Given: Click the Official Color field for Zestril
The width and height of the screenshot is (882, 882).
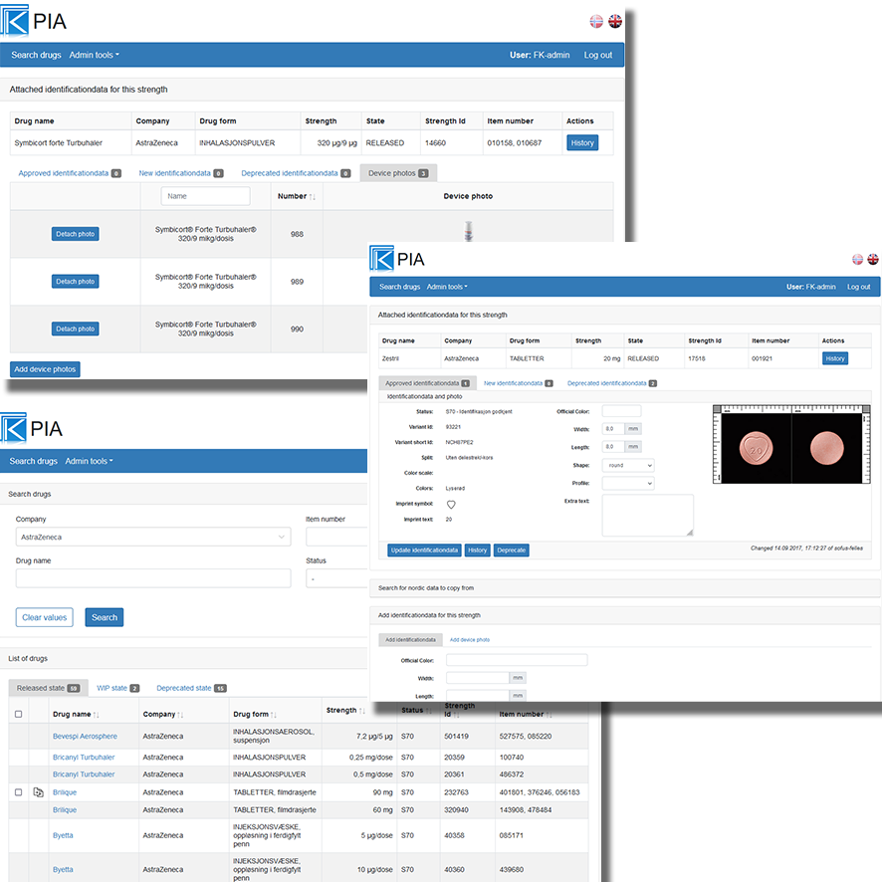Looking at the screenshot, I should tap(621, 411).
